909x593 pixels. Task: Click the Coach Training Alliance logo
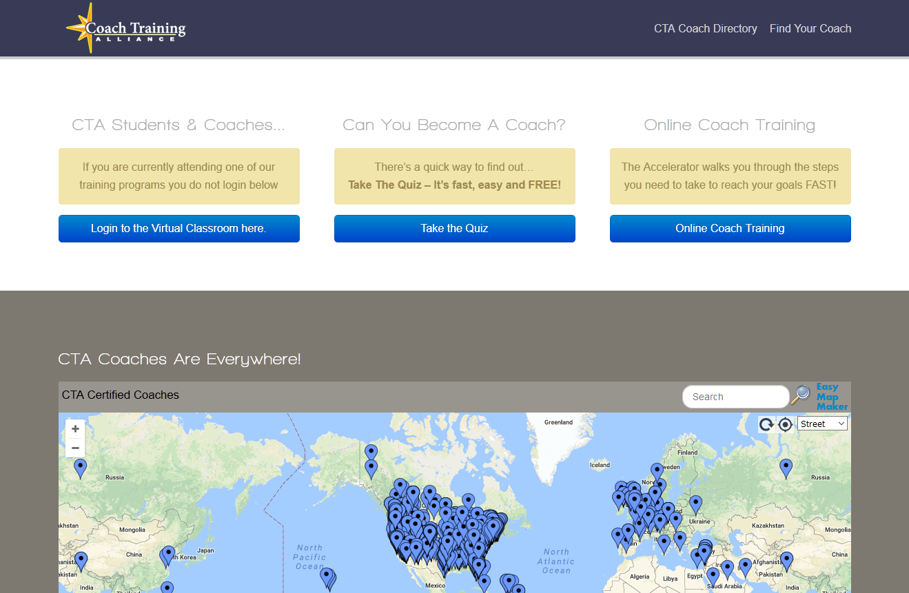(x=126, y=29)
